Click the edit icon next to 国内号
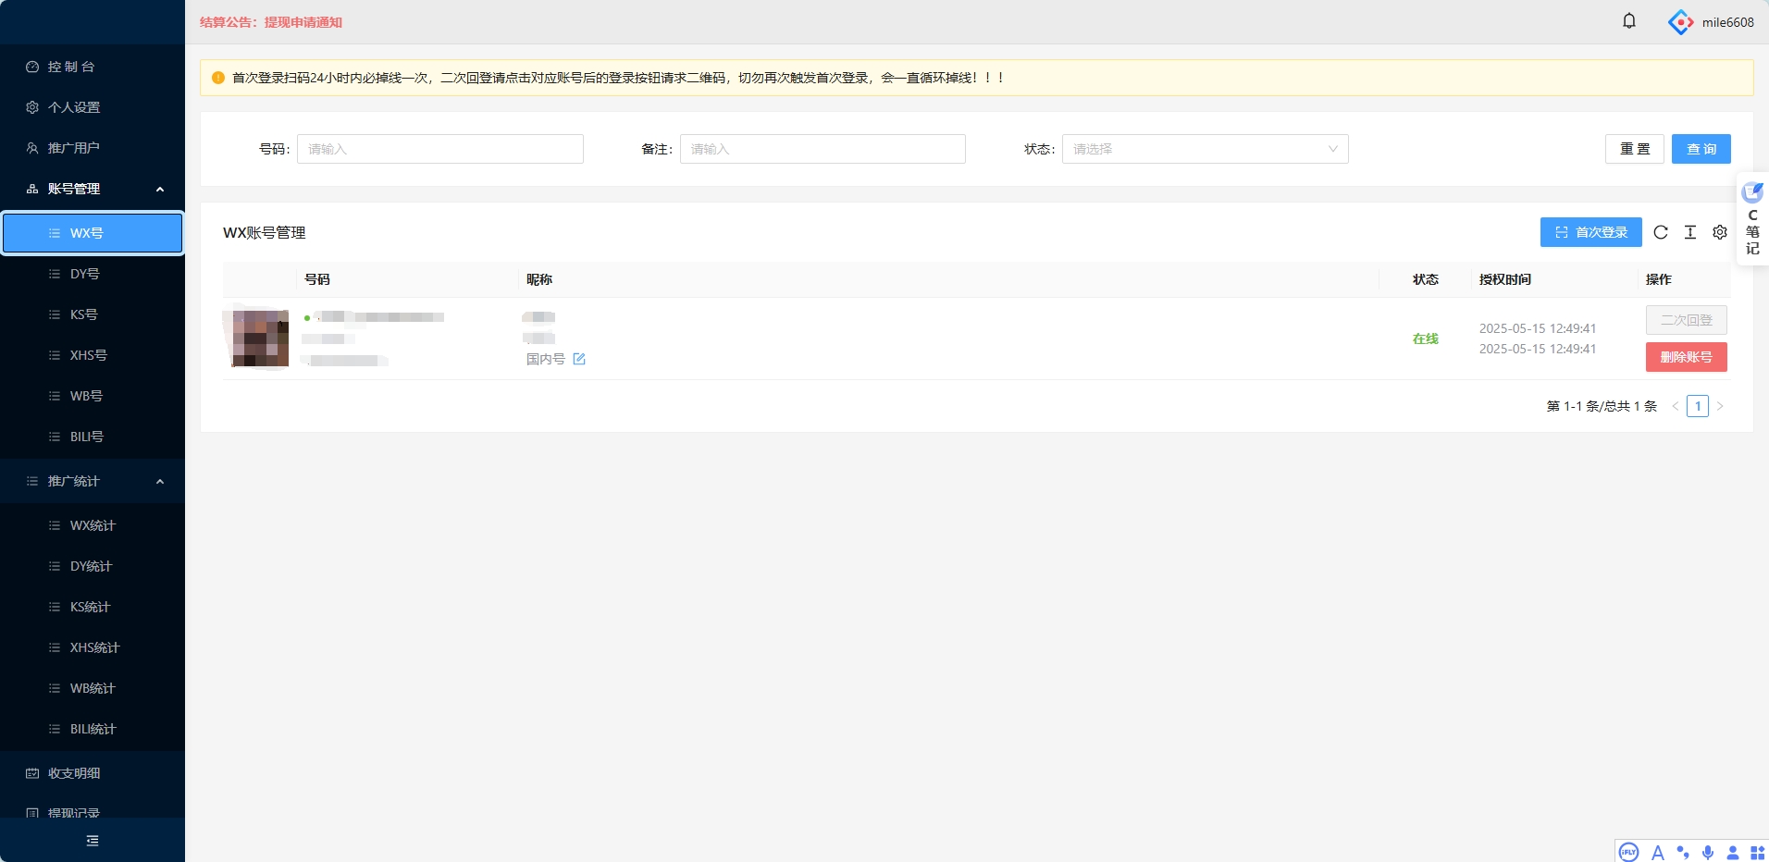The width and height of the screenshot is (1769, 862). point(579,359)
